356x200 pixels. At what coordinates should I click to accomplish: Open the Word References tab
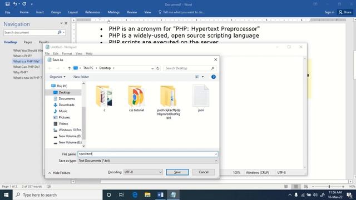pyautogui.click(x=93, y=12)
